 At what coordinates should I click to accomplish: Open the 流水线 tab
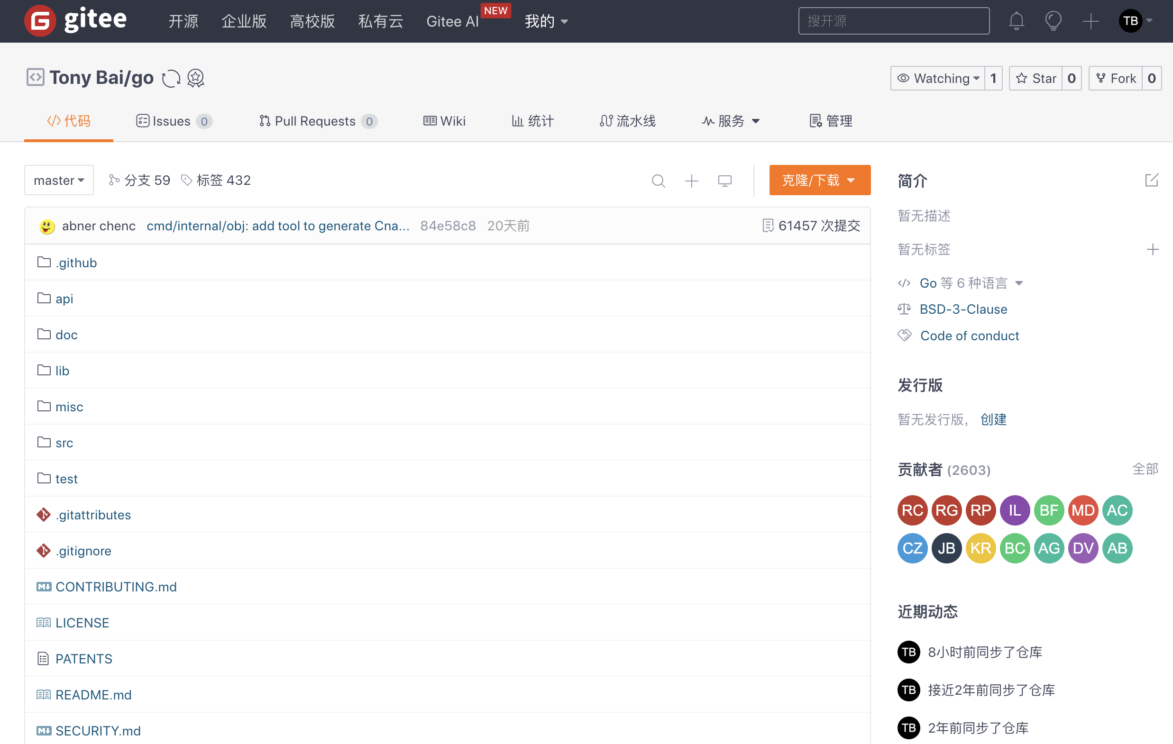tap(627, 121)
